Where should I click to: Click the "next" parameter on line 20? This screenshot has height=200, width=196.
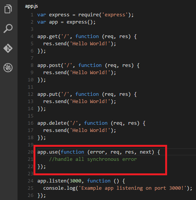coord(145,152)
